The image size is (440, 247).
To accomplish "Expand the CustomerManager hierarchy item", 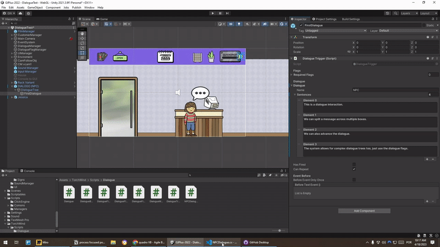I will click(12, 35).
